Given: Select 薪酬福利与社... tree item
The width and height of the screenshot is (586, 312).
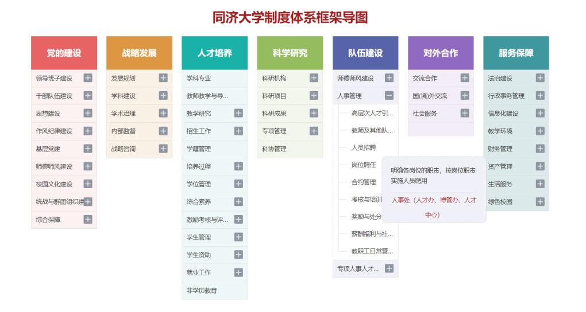Looking at the screenshot, I should [372, 234].
